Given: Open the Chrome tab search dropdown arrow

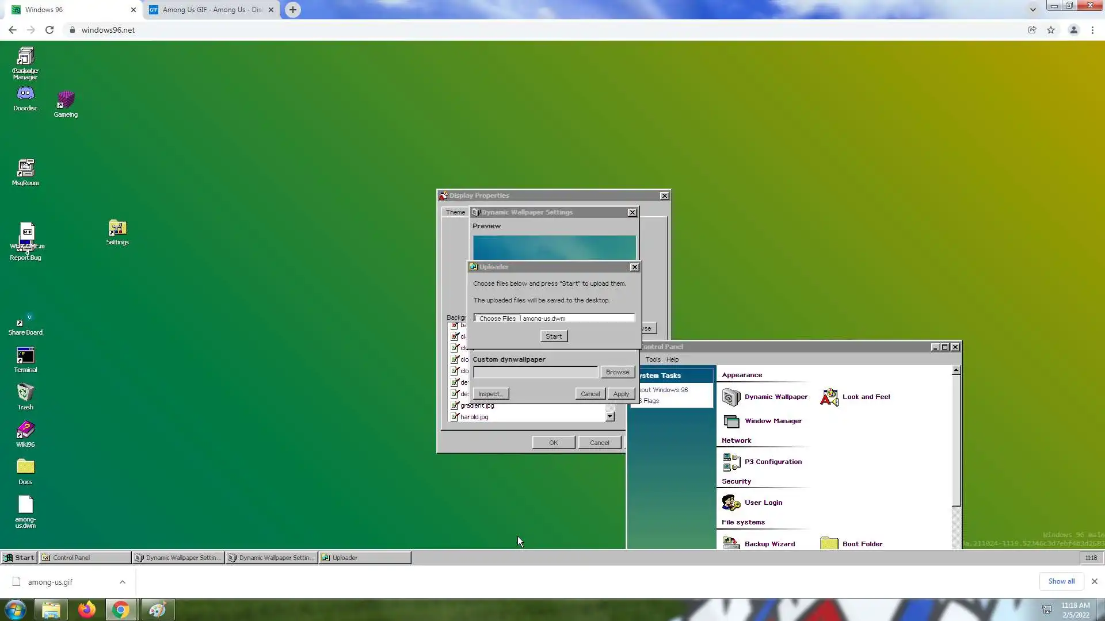Looking at the screenshot, I should [x=1033, y=9].
